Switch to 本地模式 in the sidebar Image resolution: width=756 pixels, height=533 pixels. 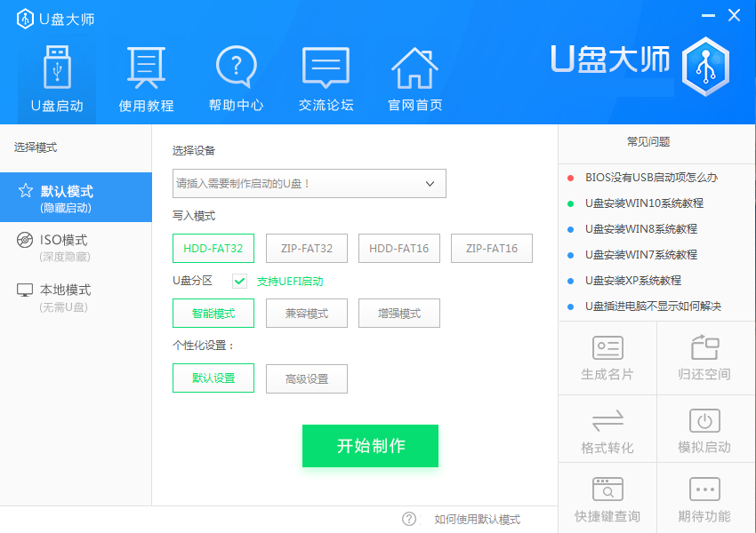tap(65, 297)
